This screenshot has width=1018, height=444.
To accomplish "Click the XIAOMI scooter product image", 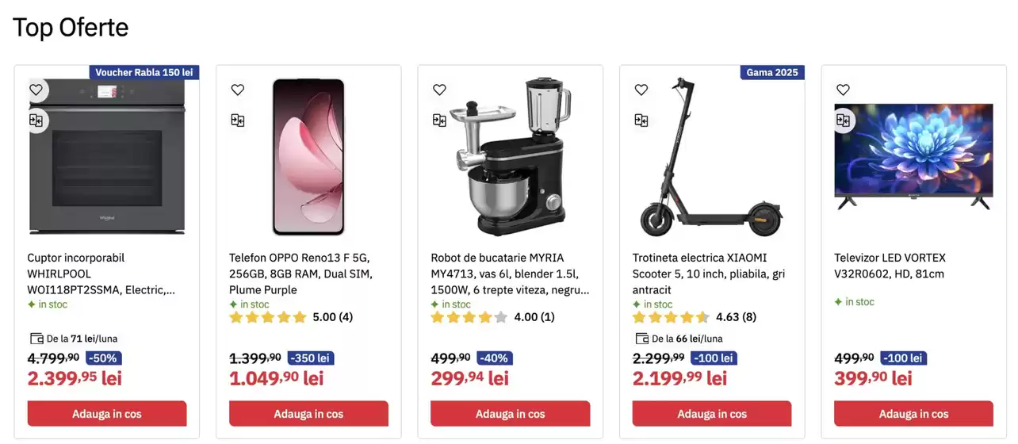I will pos(712,157).
